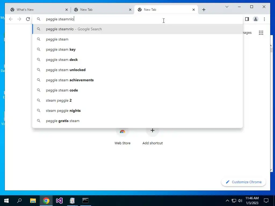Click the Add shortcut plus tile
275x206 pixels.
pos(153,137)
